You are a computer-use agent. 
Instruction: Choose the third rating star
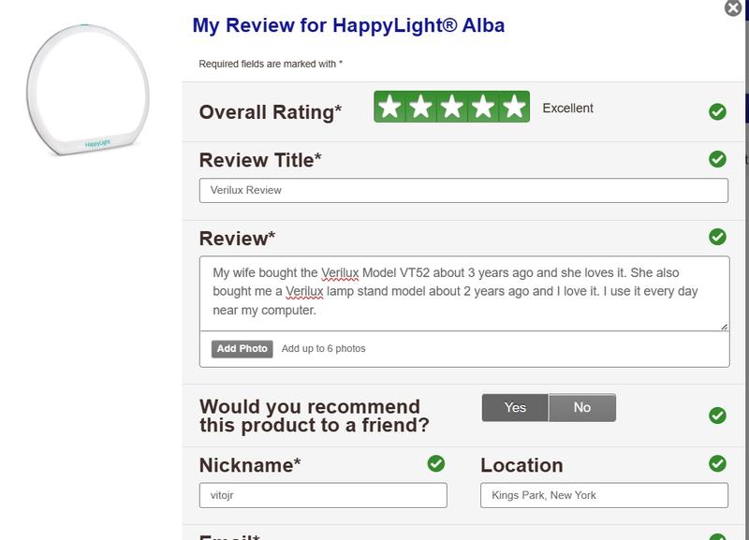(x=452, y=108)
